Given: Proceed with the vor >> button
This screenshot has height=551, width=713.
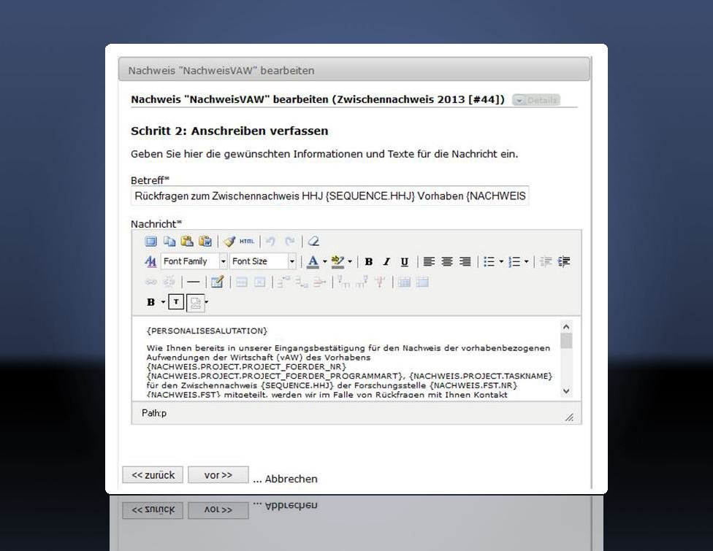Looking at the screenshot, I should (218, 474).
